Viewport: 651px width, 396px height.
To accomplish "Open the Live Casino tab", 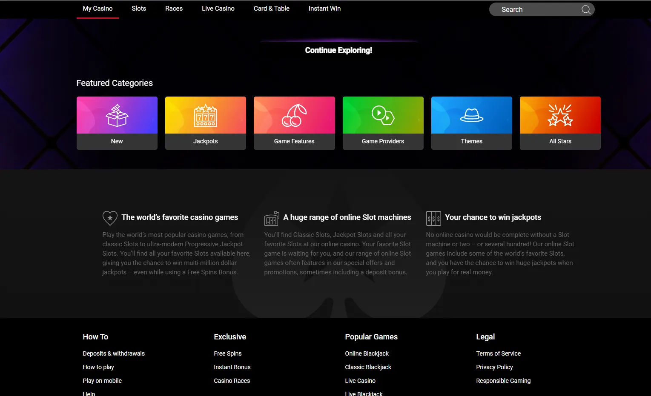I will 218,9.
